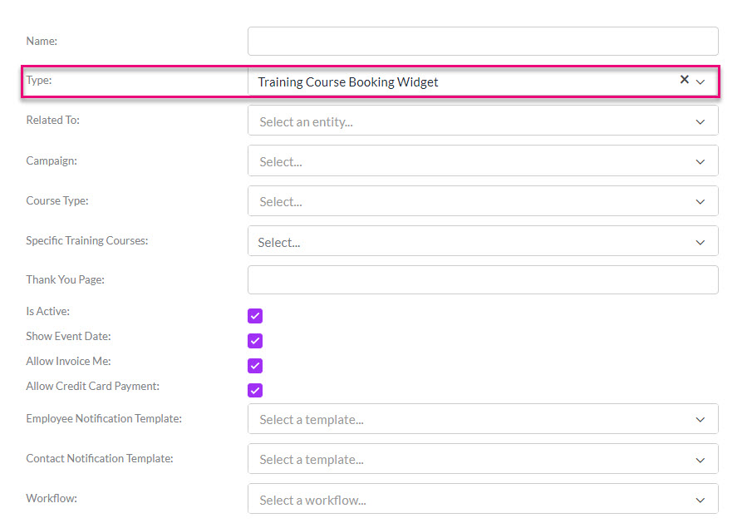Expand the Type dropdown chevron
This screenshot has height=528, width=752.
click(x=700, y=82)
